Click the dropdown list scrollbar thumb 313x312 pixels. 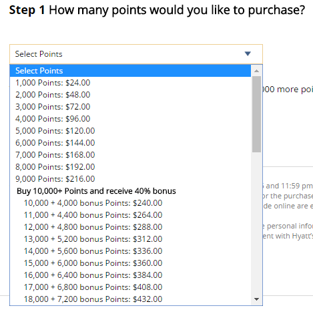point(256,114)
